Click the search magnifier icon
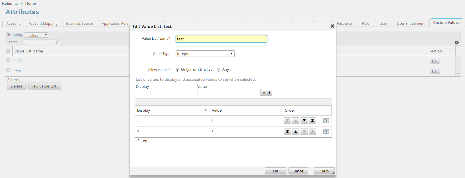Screen dimensions: 465x178 tap(57, 42)
